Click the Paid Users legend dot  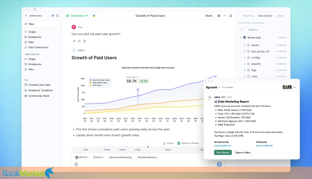click(91, 85)
